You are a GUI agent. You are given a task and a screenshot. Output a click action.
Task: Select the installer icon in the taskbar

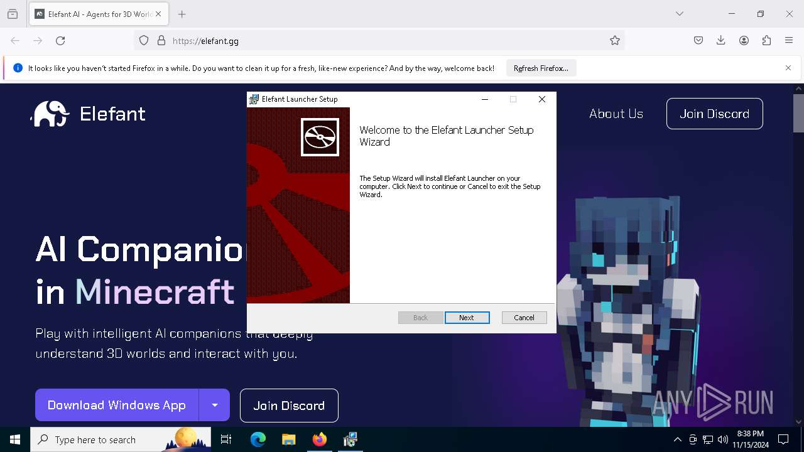pos(350,439)
